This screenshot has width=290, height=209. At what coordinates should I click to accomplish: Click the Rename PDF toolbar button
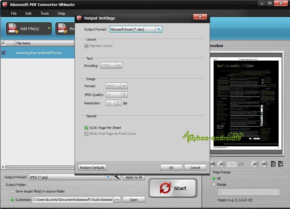65,28
